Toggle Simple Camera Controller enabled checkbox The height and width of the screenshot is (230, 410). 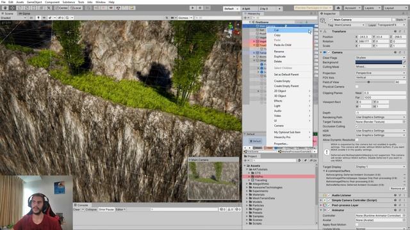tap(329, 200)
